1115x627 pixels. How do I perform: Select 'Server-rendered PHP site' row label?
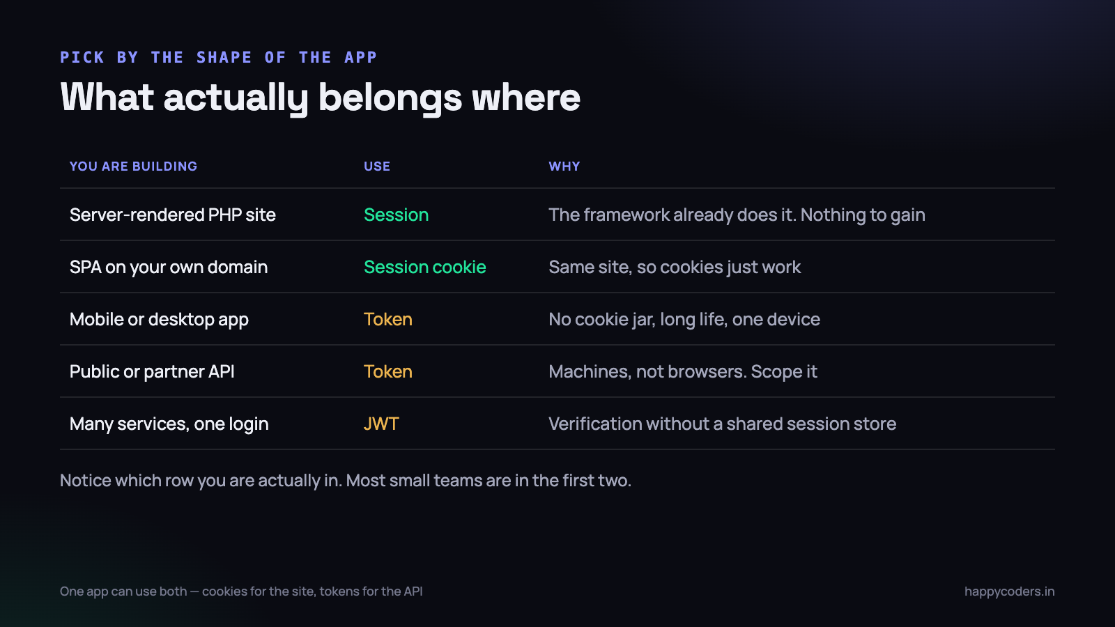tap(173, 215)
